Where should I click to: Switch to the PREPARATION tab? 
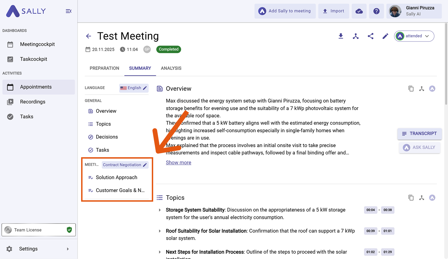point(104,68)
